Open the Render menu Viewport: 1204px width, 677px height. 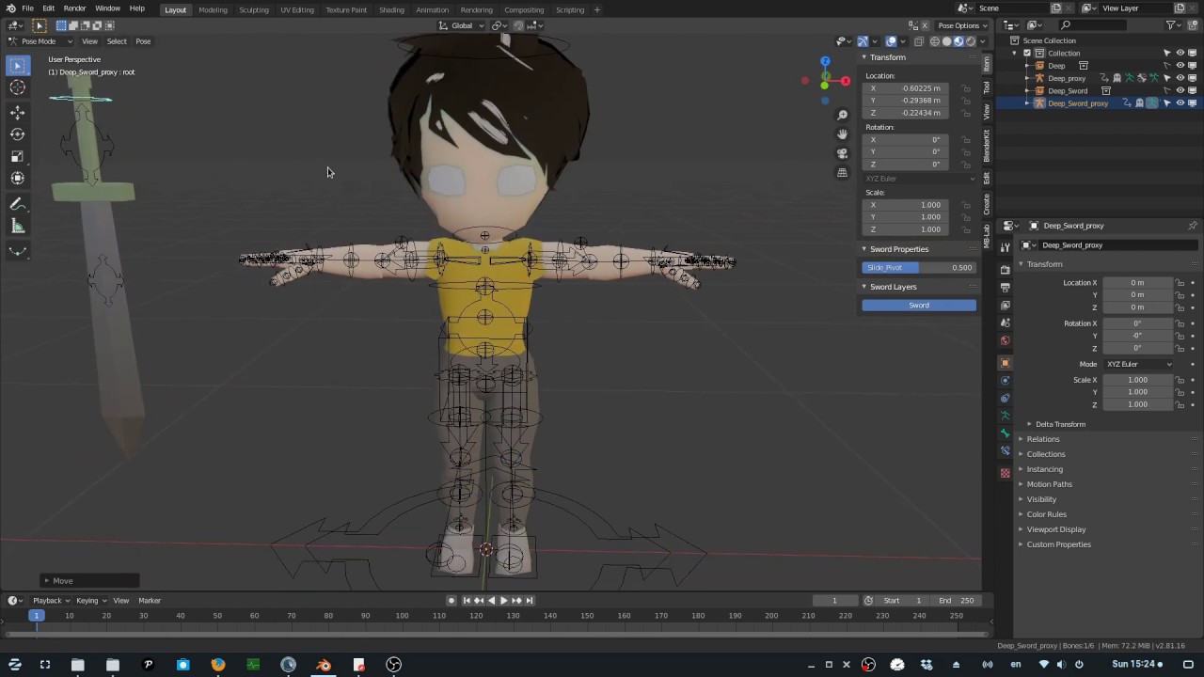coord(74,8)
